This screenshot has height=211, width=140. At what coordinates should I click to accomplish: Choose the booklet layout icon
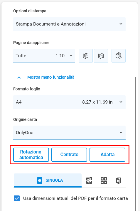(119, 180)
